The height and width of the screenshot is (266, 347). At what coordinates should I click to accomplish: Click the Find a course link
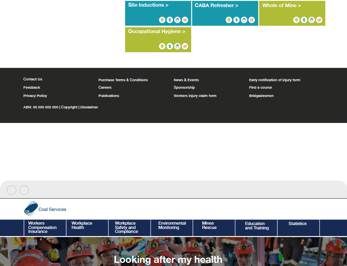tap(261, 87)
